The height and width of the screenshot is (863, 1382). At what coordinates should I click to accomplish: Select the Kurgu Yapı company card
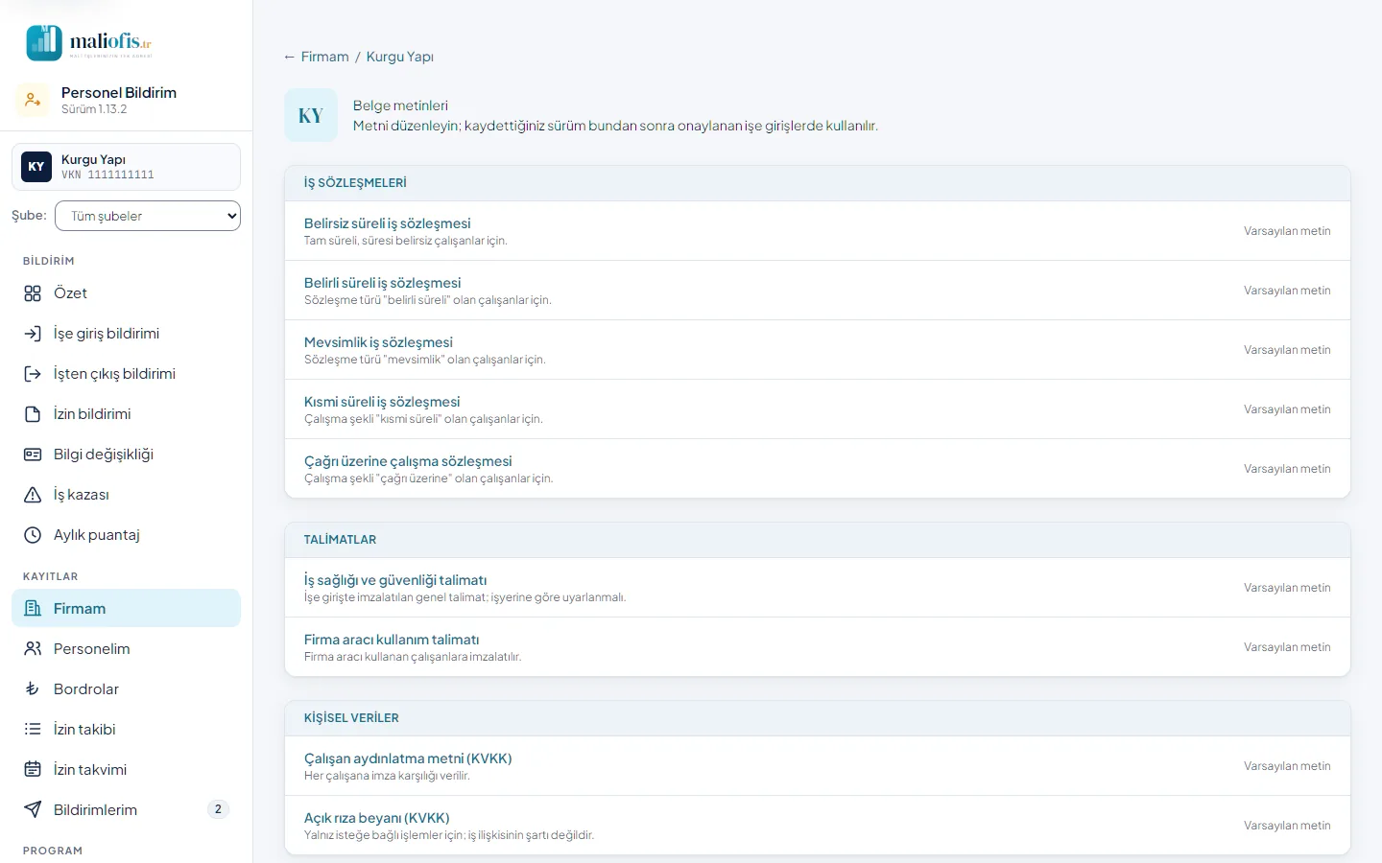pos(126,167)
